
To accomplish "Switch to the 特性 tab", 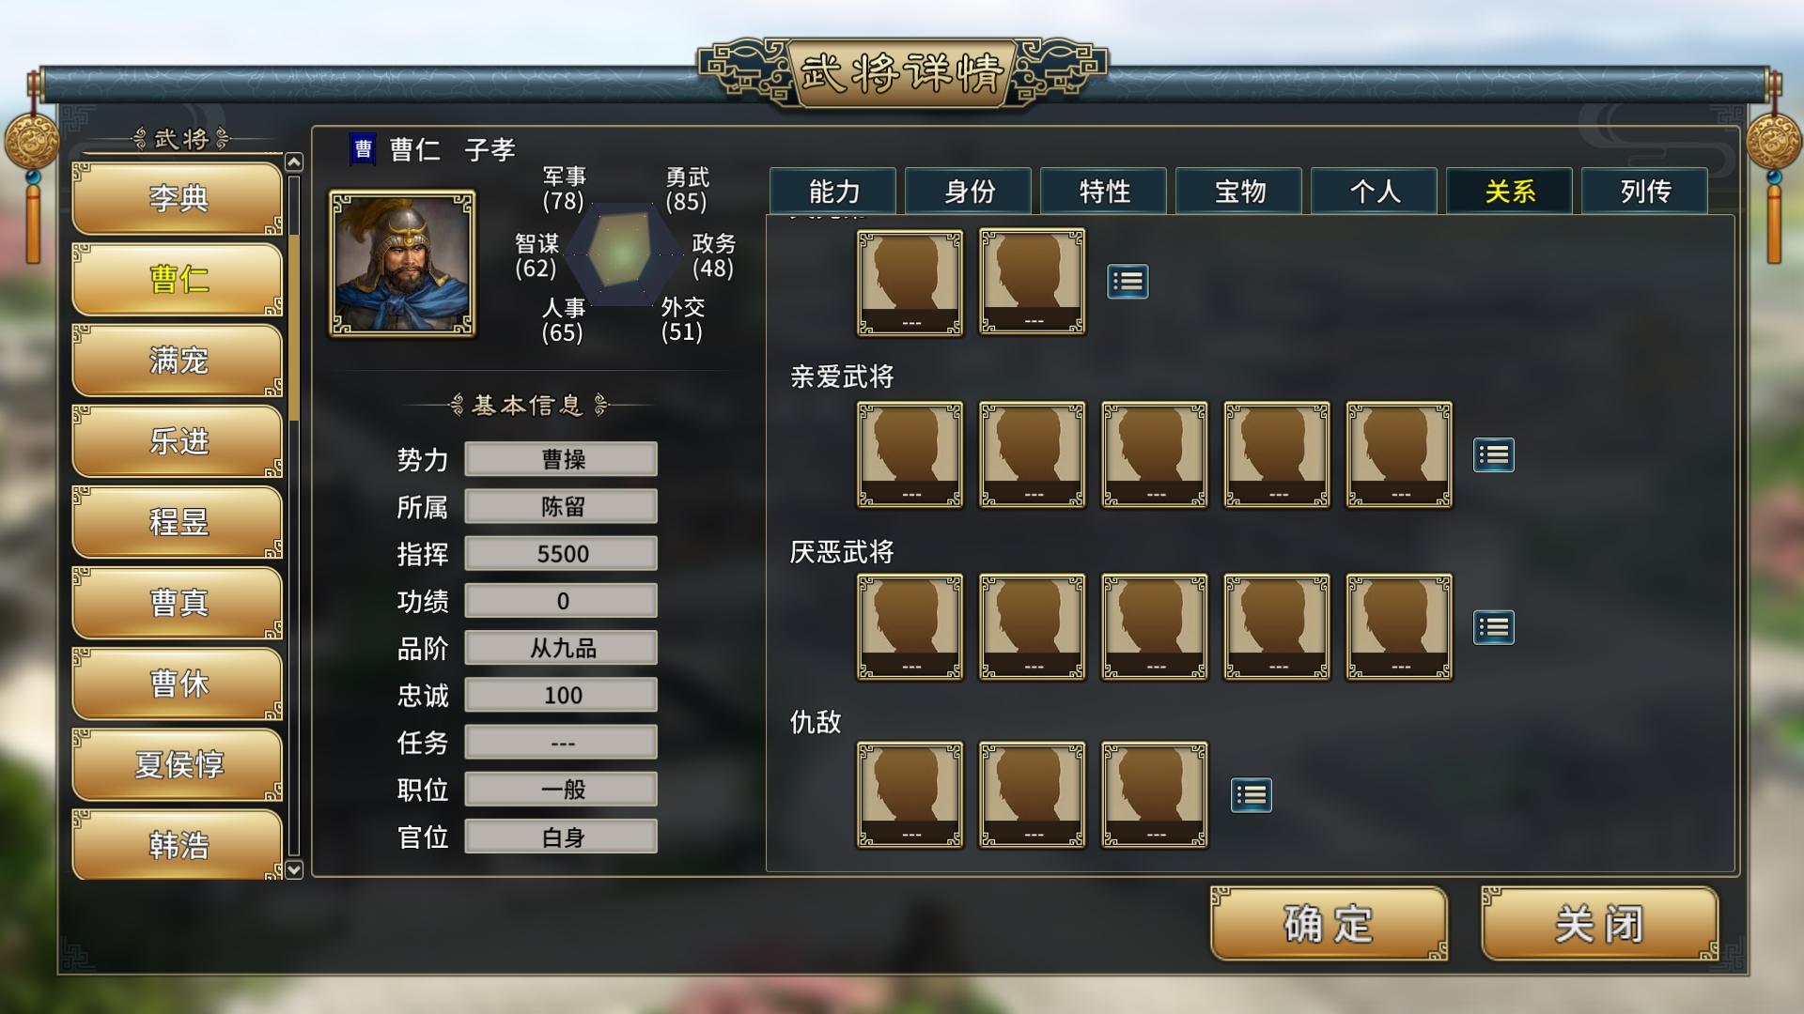I will 1104,192.
